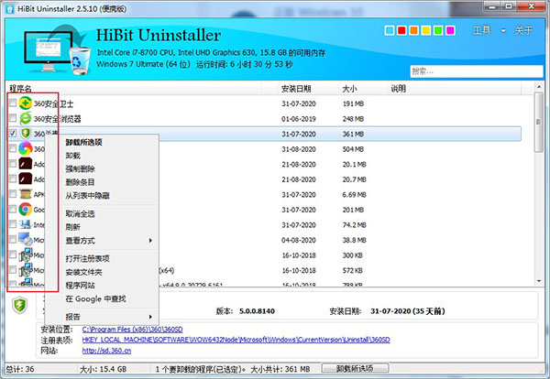The width and height of the screenshot is (550, 379).
Task: Select the 572 KB size cell
Action: click(x=352, y=270)
